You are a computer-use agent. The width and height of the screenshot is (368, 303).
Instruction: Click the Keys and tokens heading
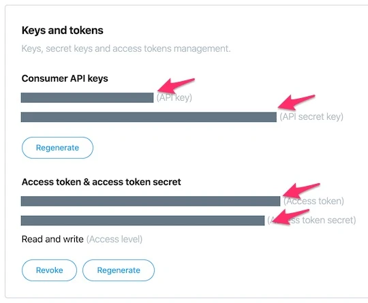tap(63, 31)
